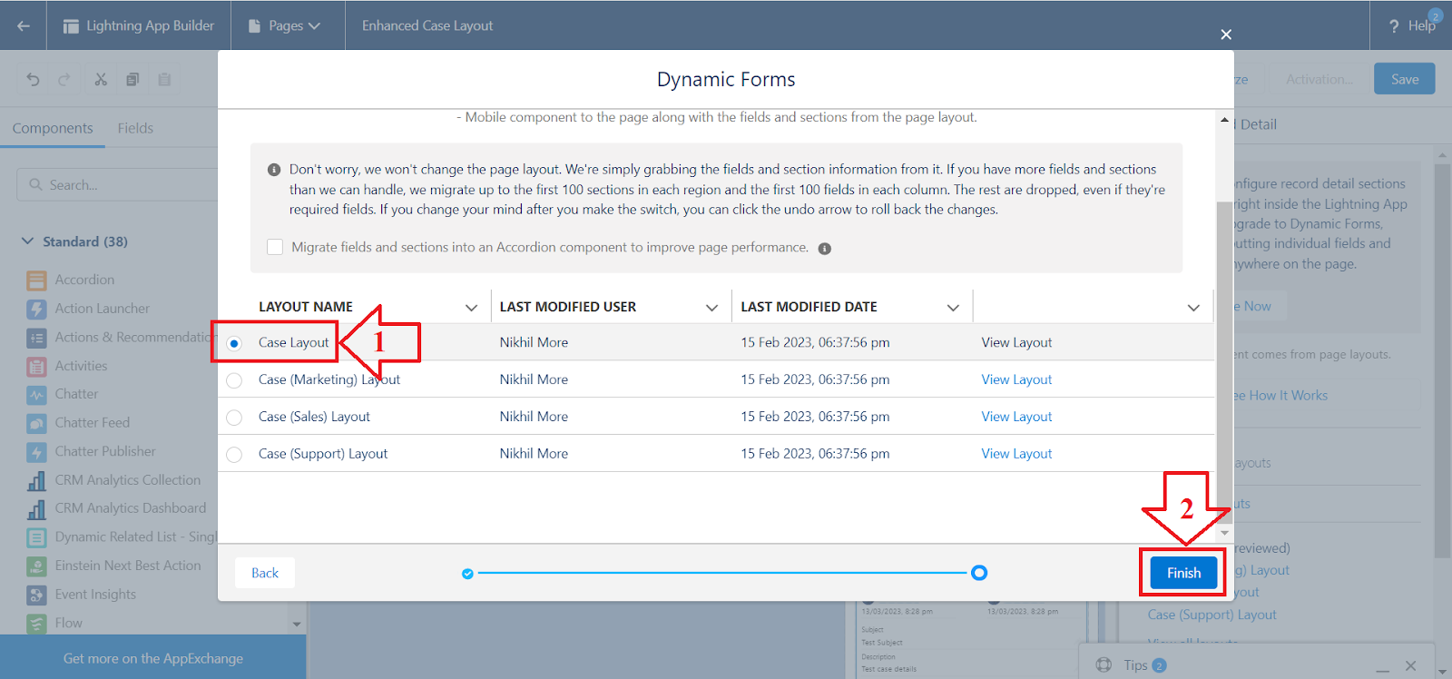Select the Actions & Recommendations icon
Screen dimensions: 1452x679
(x=36, y=338)
